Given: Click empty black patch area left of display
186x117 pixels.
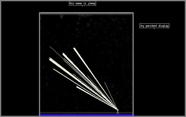Looking at the screenshot, I should [x=20, y=59].
